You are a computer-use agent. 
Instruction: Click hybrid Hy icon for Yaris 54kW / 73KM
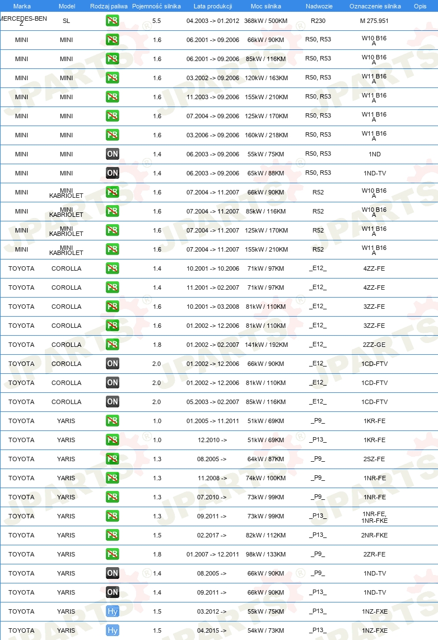coord(113,630)
